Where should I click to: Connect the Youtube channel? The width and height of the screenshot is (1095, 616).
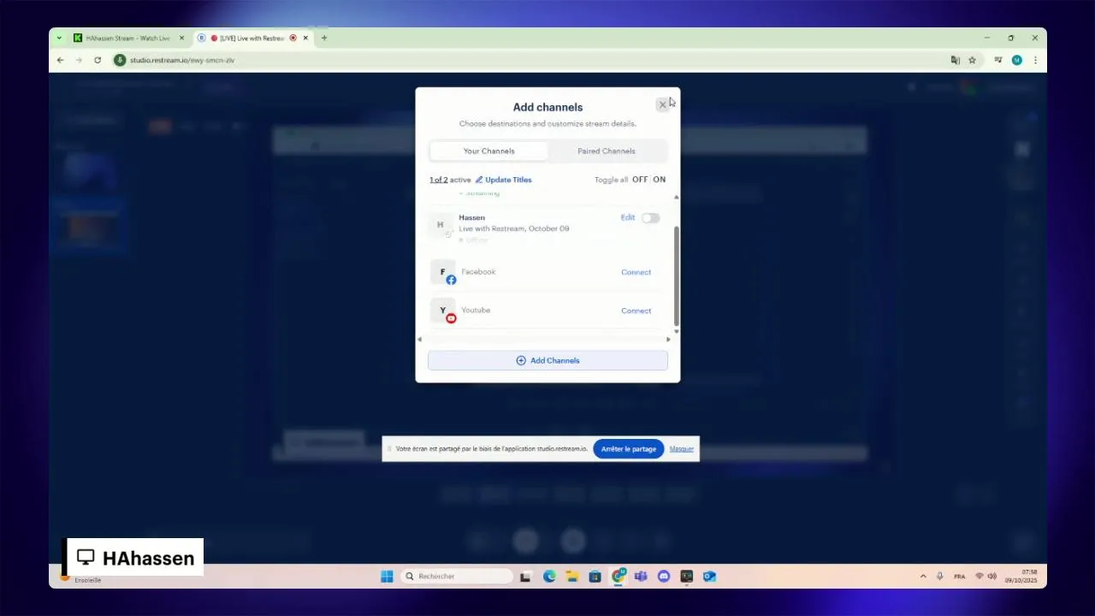[636, 311]
